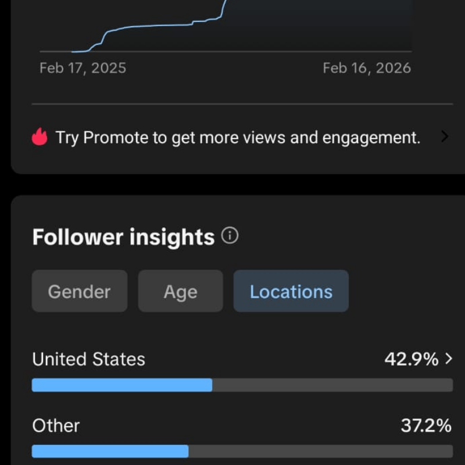Switch to the Age tab

click(x=180, y=291)
